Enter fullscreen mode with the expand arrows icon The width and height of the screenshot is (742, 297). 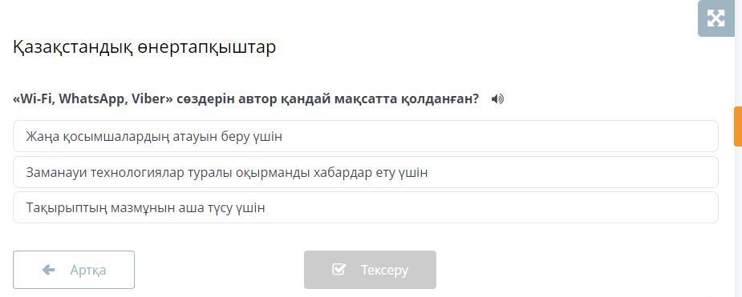(x=716, y=18)
